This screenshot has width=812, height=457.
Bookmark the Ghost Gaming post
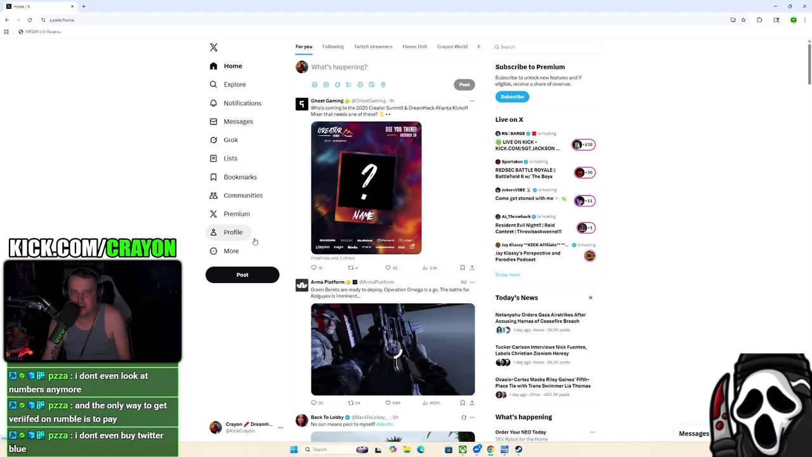point(462,268)
